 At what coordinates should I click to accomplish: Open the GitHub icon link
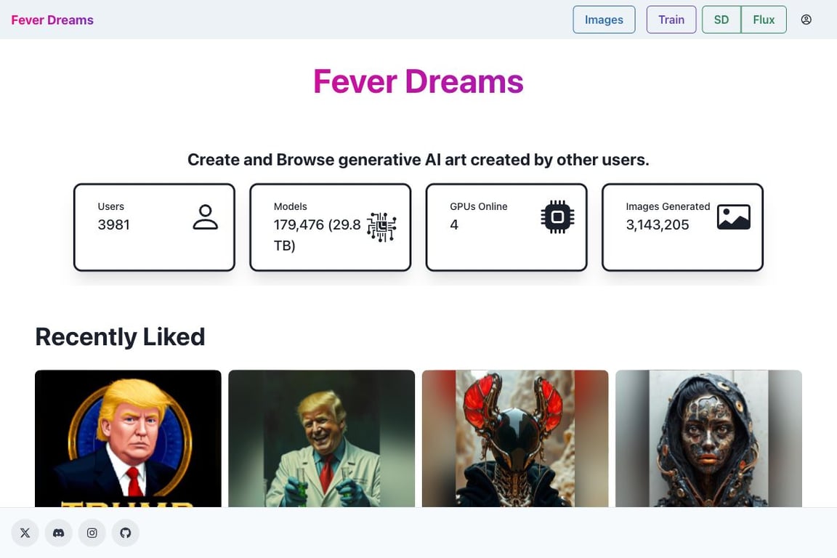pyautogui.click(x=126, y=533)
